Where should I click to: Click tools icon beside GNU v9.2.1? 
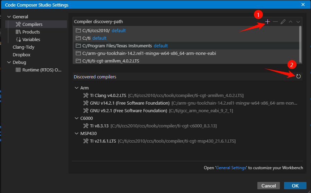click(86, 110)
